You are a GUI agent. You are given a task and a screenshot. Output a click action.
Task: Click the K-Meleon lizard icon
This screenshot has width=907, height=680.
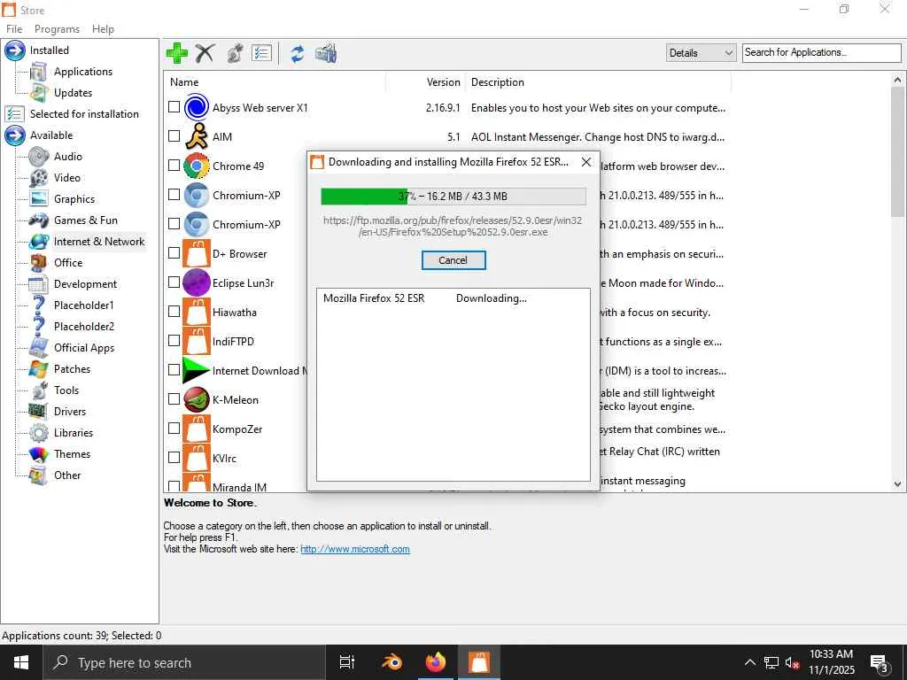[197, 399]
